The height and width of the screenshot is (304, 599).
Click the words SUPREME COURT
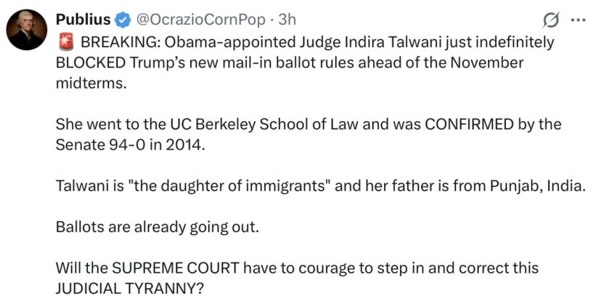[176, 268]
